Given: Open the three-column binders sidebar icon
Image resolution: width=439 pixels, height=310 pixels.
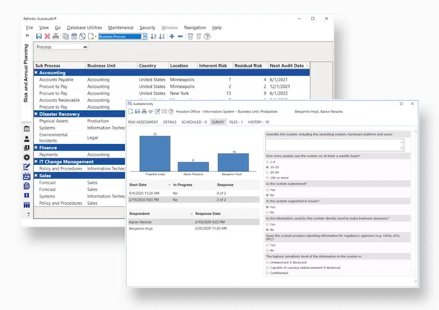Looking at the screenshot, I should click(x=27, y=205).
